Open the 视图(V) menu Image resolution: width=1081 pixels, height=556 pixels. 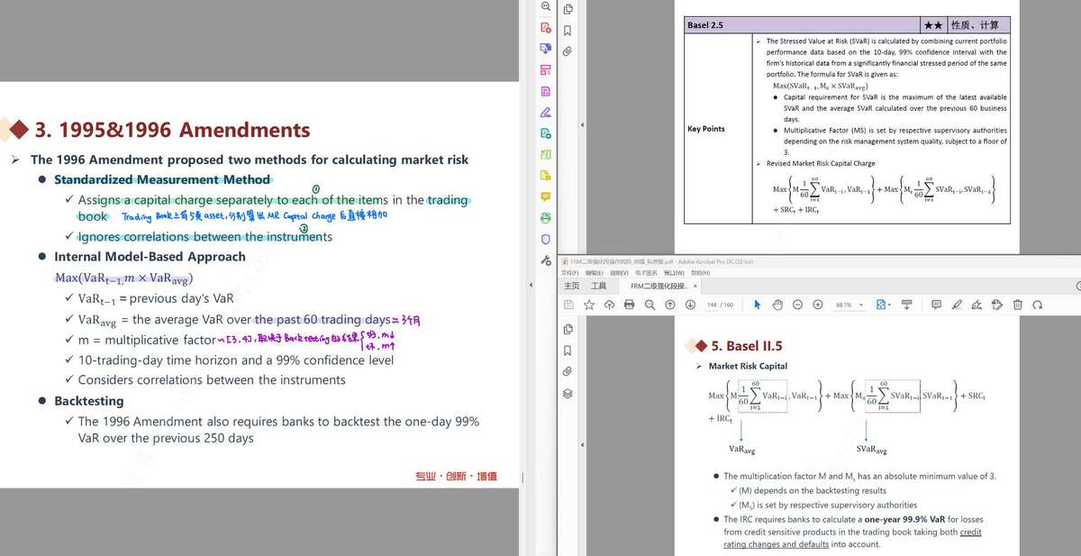point(620,273)
